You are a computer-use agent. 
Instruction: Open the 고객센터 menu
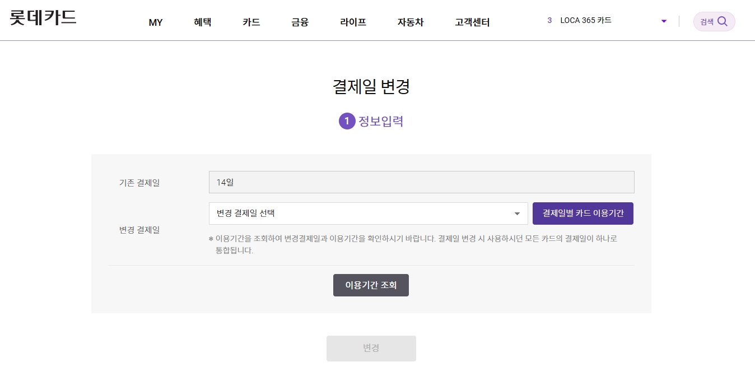tap(473, 22)
